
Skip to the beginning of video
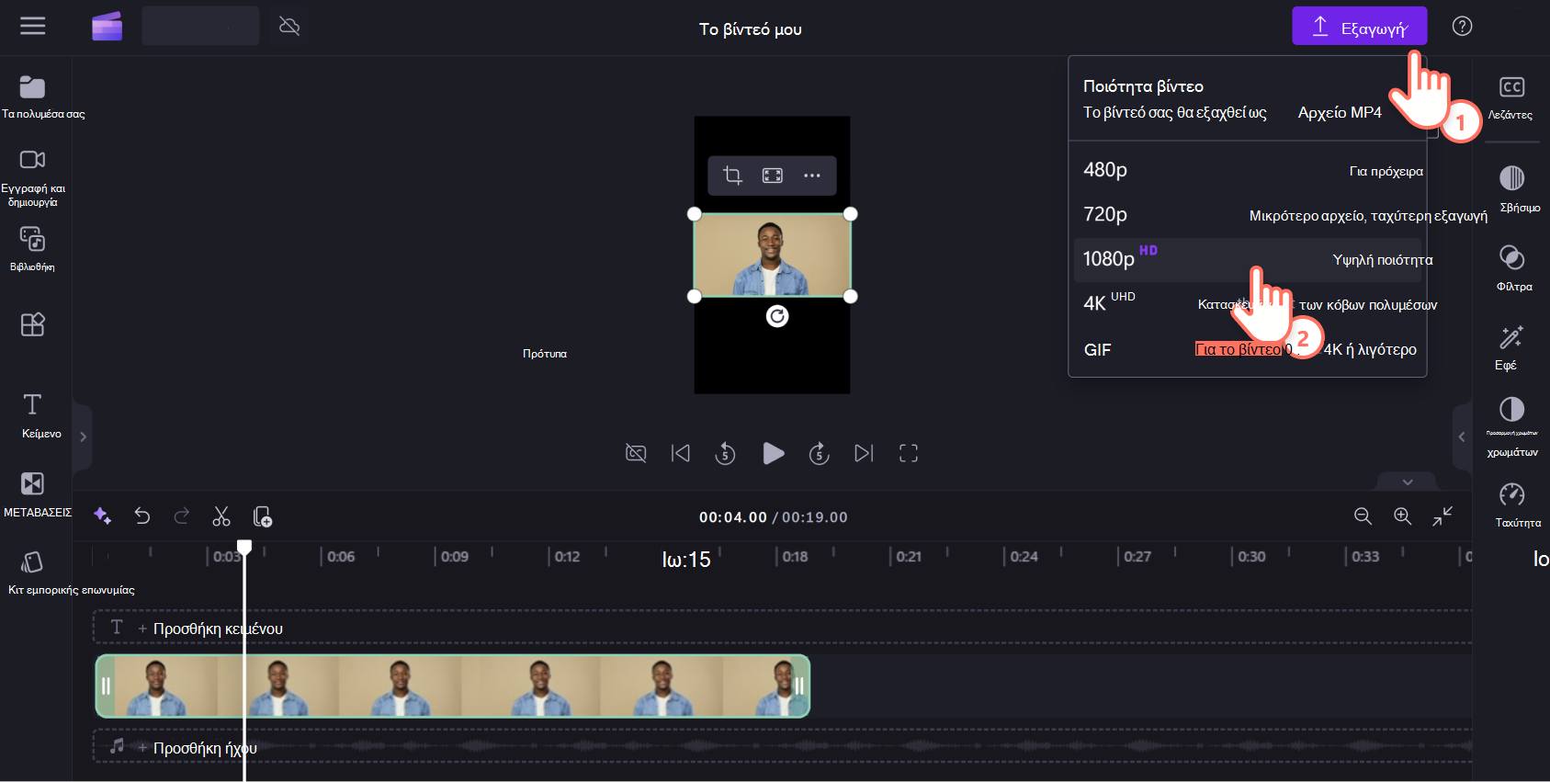click(x=681, y=453)
